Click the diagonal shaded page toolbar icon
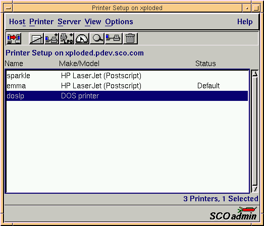Screen dimensions: 264x226 pyautogui.click(x=36, y=39)
